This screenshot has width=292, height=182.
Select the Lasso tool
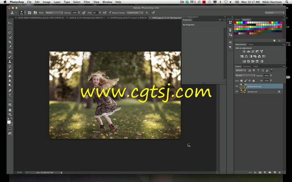point(10,33)
